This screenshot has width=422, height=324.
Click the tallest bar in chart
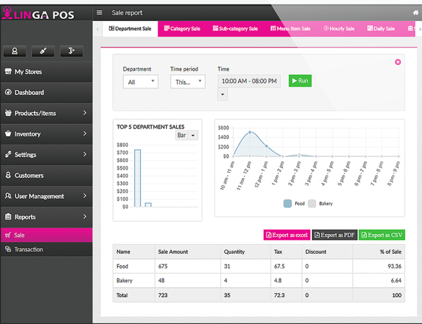point(137,178)
